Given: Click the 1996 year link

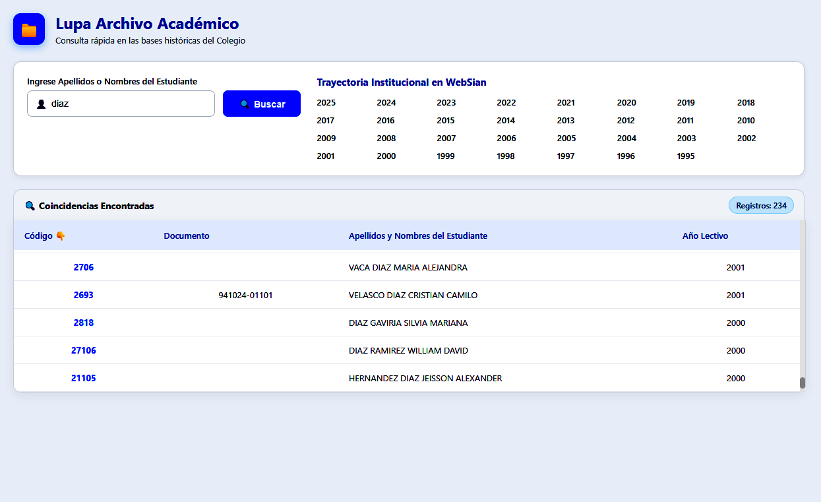Looking at the screenshot, I should (x=626, y=156).
